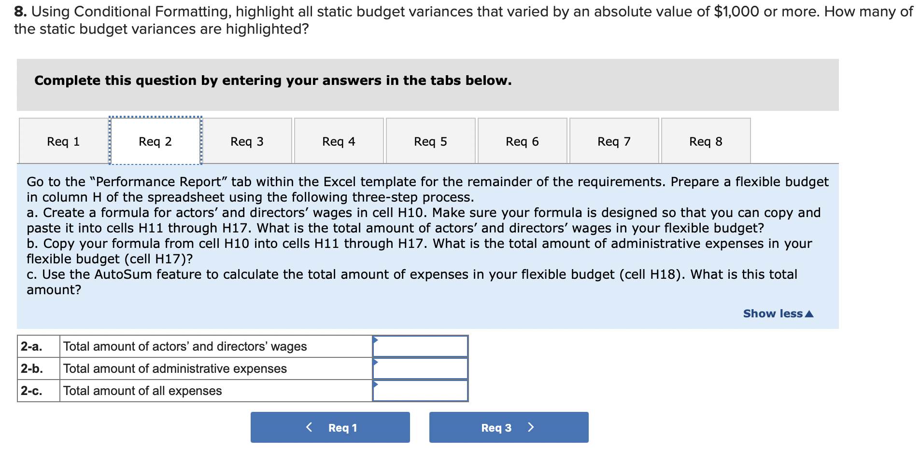Viewport: 921px width, 463px height.
Task: Switch to the Req 4 tab
Action: [338, 140]
